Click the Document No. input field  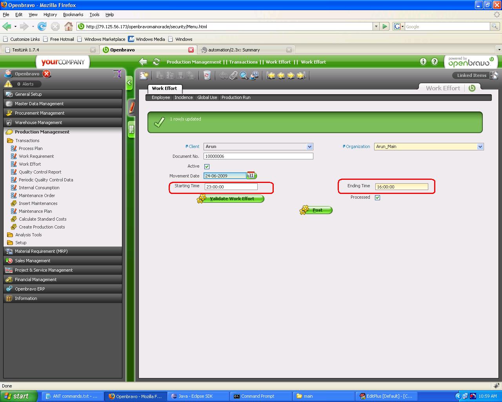tap(258, 156)
